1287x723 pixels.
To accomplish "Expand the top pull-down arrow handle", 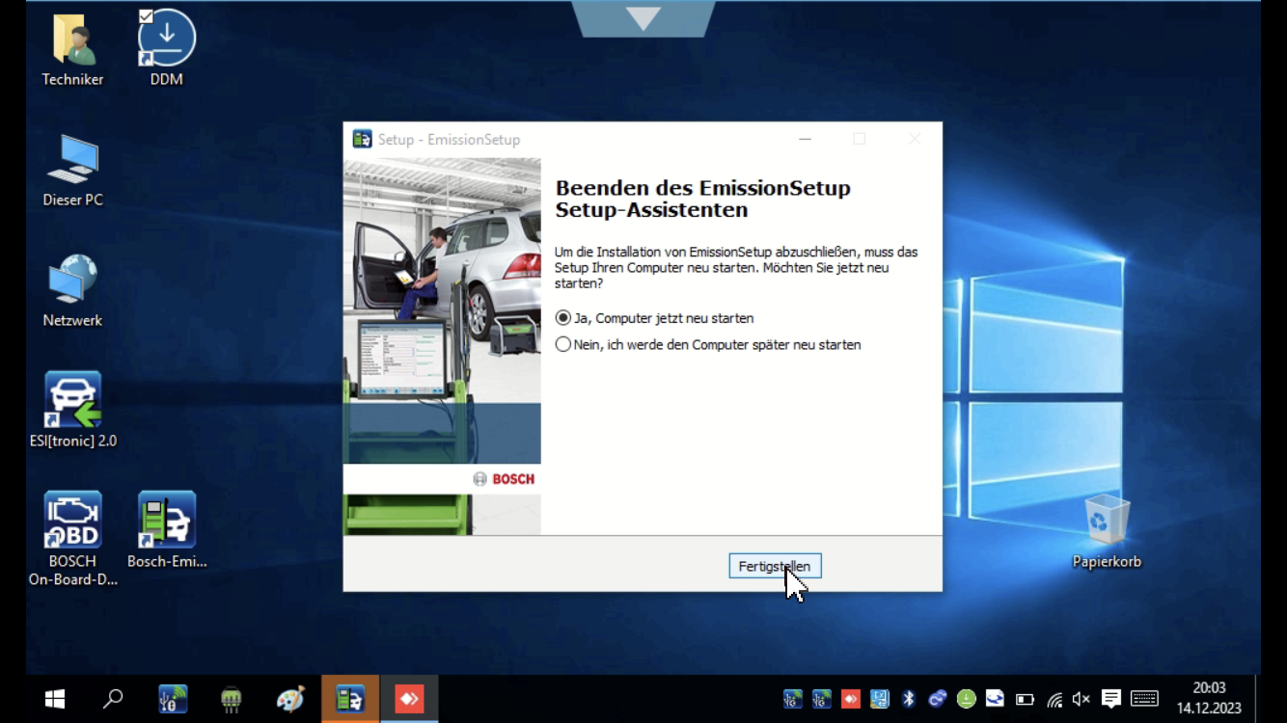I will coord(643,18).
